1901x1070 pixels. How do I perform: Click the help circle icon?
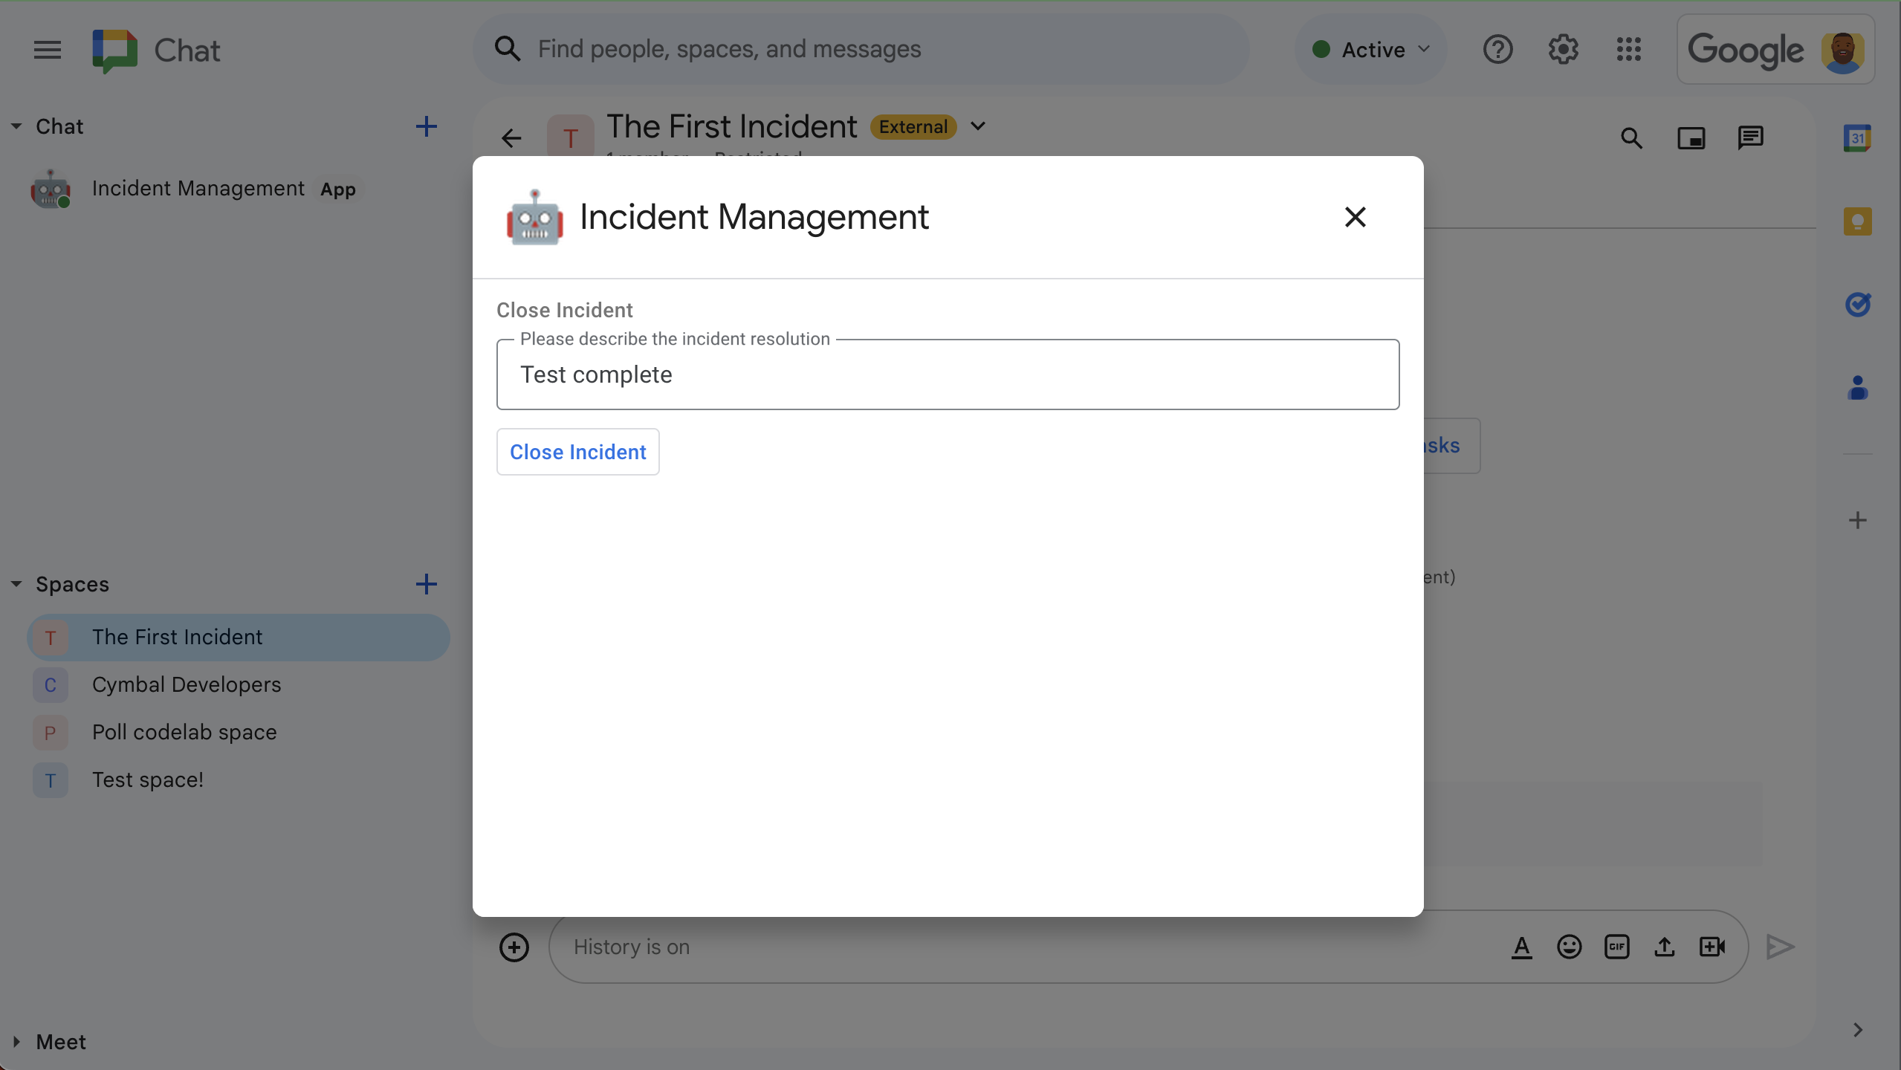pyautogui.click(x=1499, y=48)
